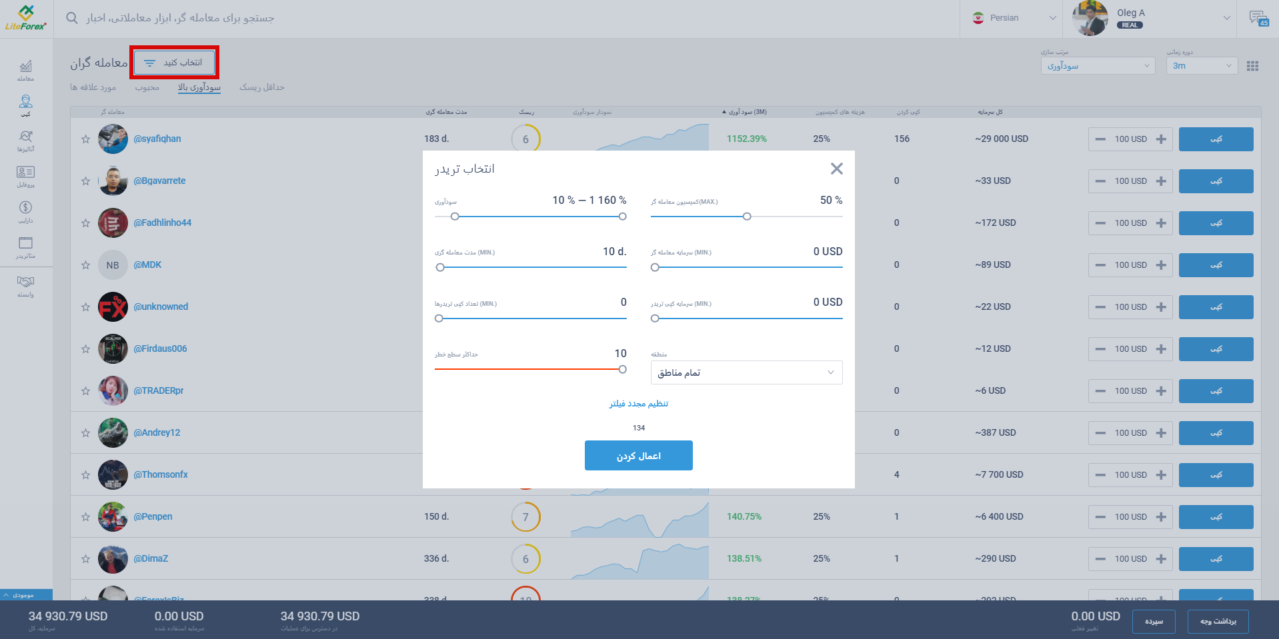Image resolution: width=1279 pixels, height=639 pixels.
Task: Decrease copy amount for @Penpen with minus
Action: coord(1100,517)
